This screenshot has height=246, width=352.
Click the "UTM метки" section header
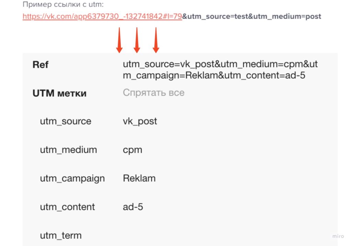point(59,93)
